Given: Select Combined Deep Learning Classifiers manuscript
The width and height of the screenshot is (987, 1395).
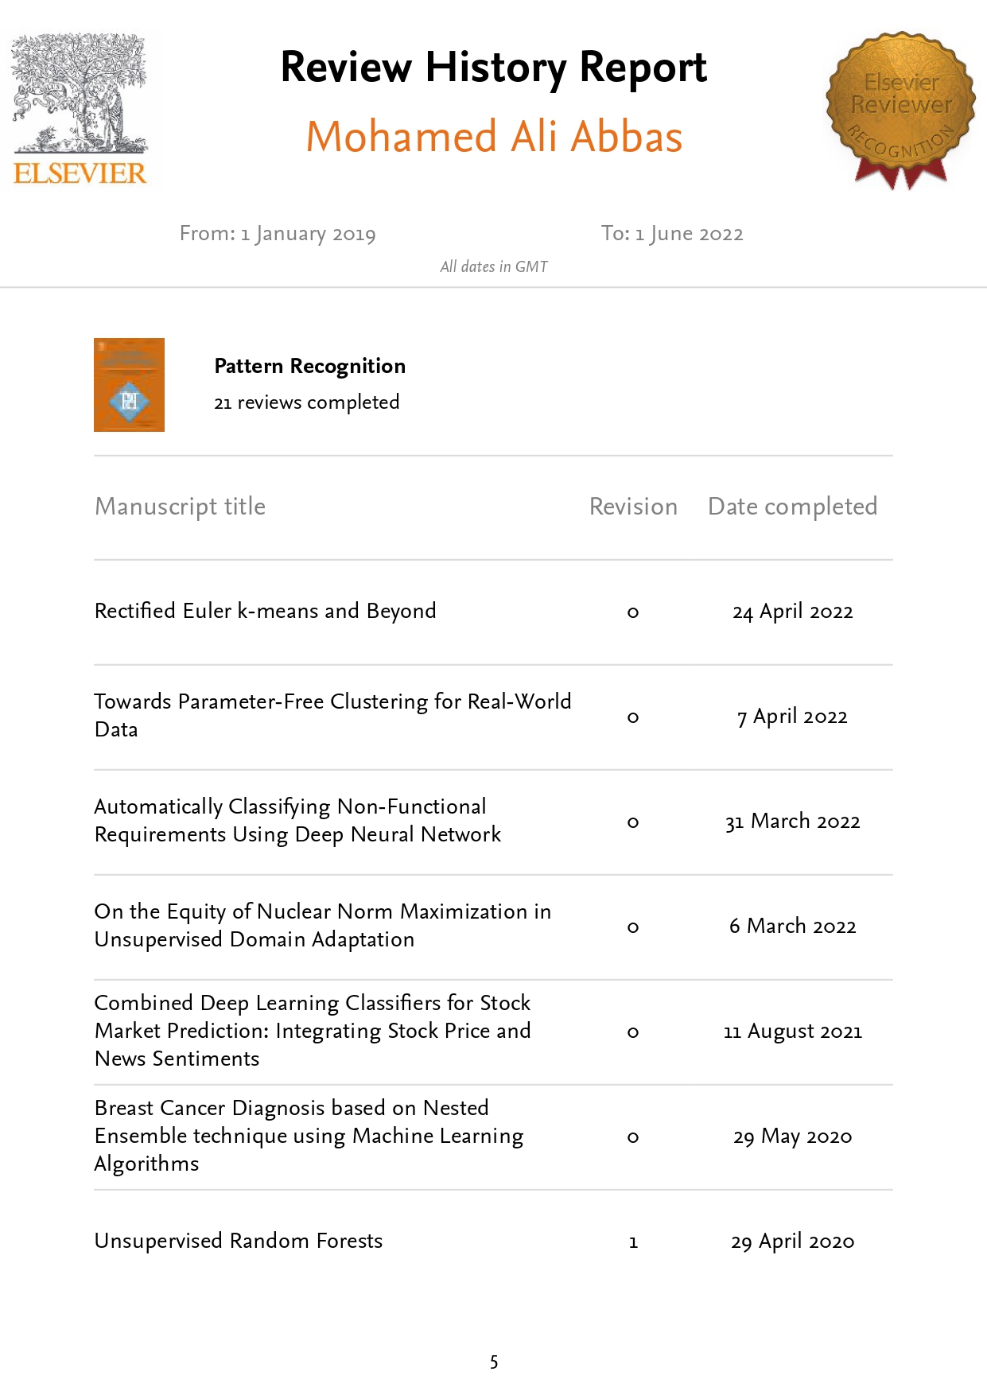Looking at the screenshot, I should point(313,1030).
